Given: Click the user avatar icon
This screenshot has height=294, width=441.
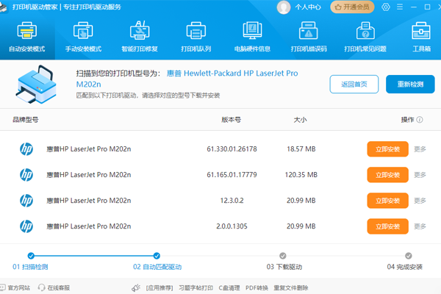Looking at the screenshot, I should click(284, 7).
